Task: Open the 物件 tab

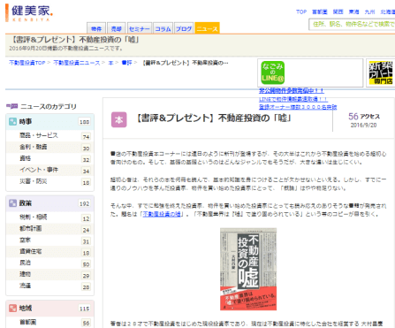Action: (96, 28)
